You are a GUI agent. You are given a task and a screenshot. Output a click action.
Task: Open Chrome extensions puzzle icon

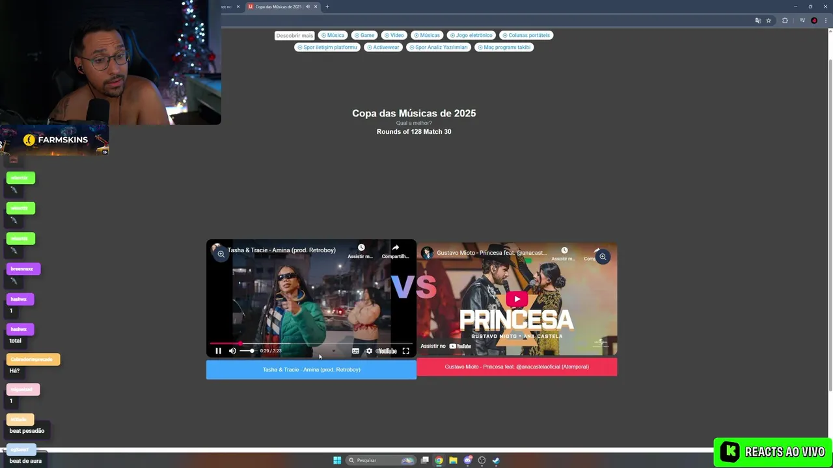(785, 21)
